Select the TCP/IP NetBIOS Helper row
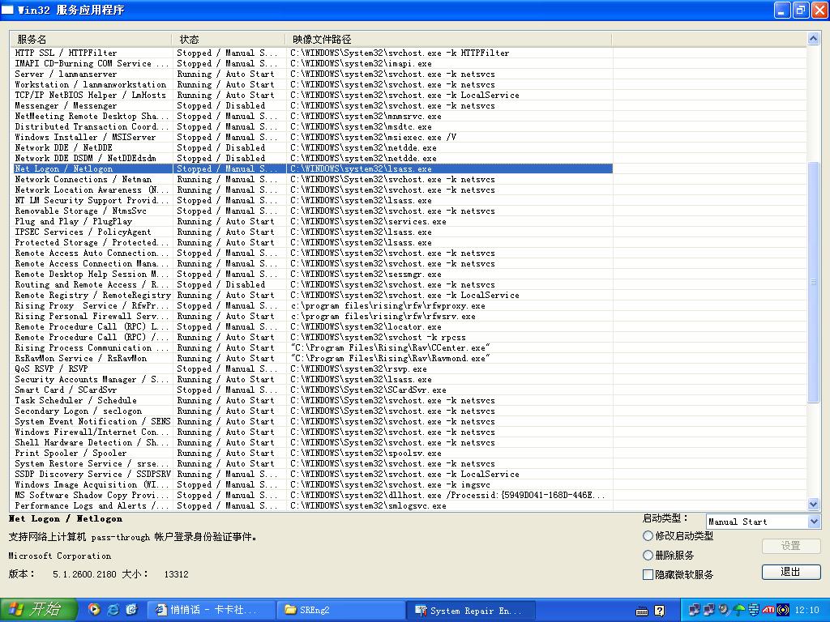 [312, 96]
